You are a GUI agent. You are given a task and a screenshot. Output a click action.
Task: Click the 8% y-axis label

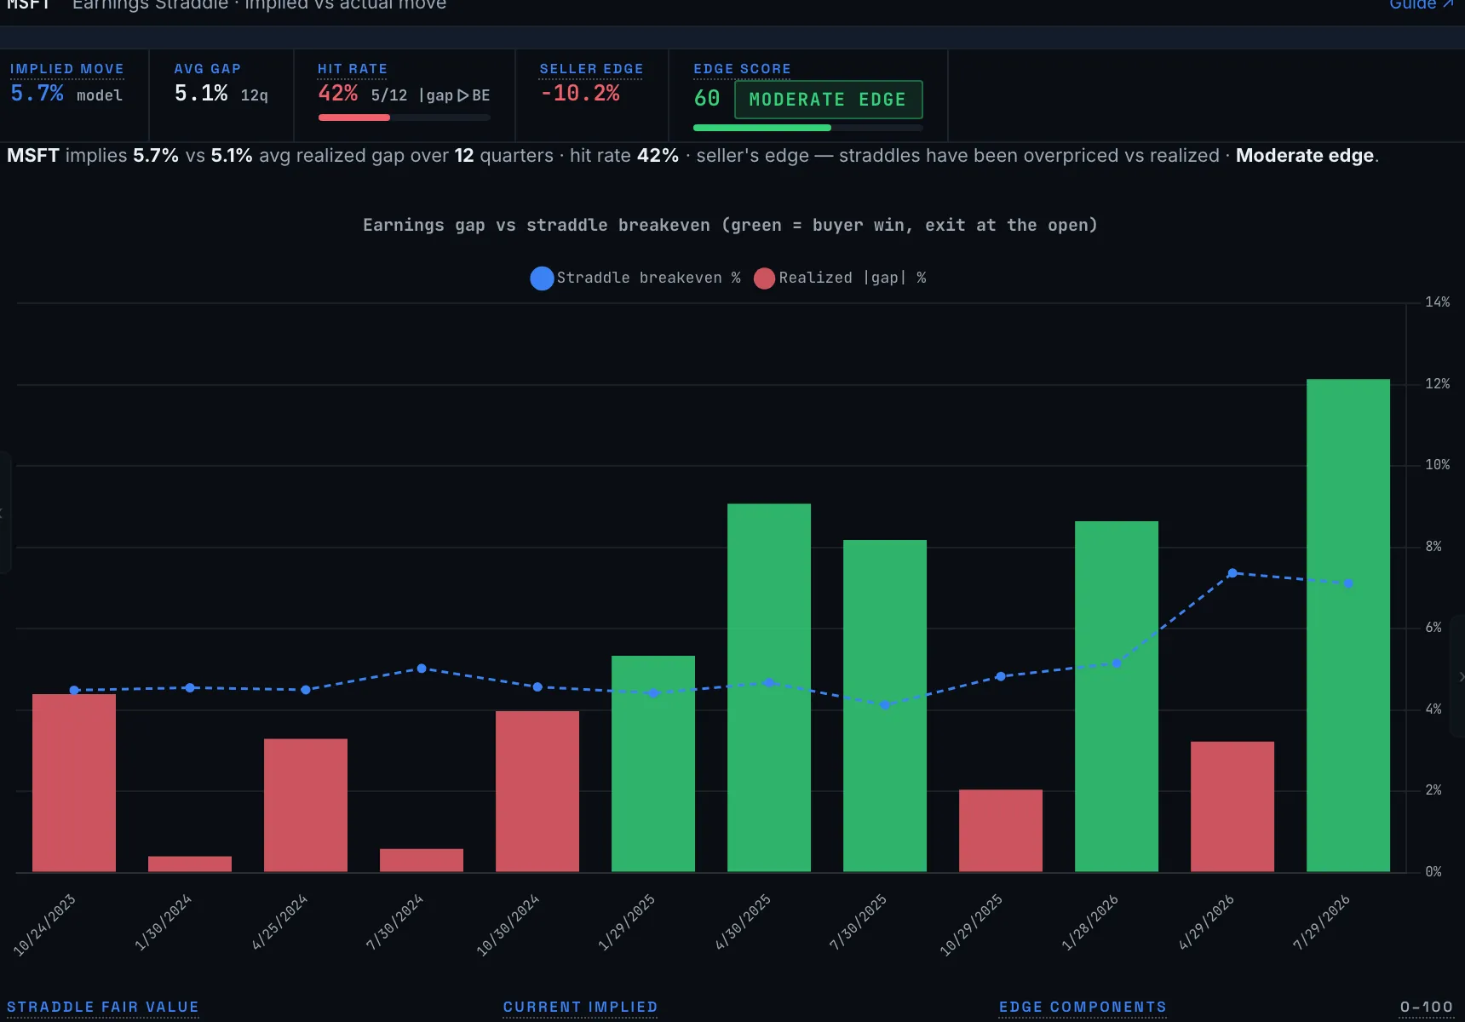pyautogui.click(x=1433, y=547)
